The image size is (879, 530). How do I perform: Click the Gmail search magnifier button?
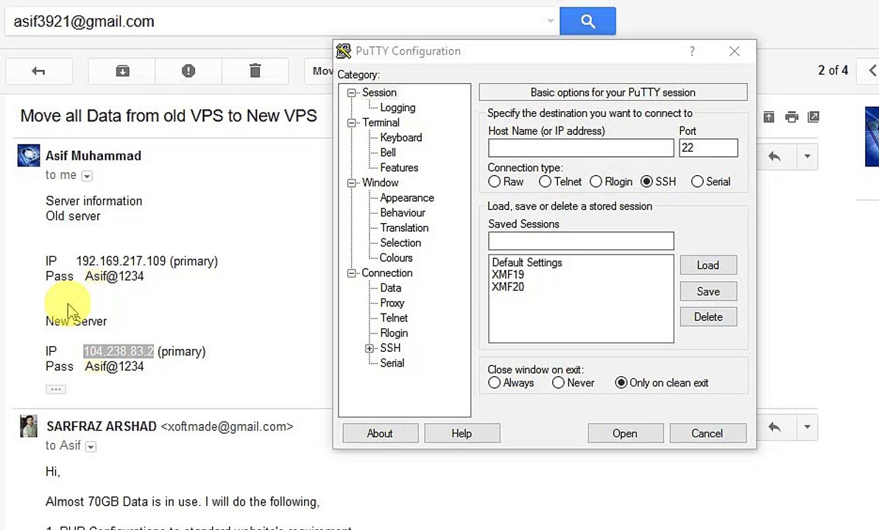pyautogui.click(x=587, y=21)
